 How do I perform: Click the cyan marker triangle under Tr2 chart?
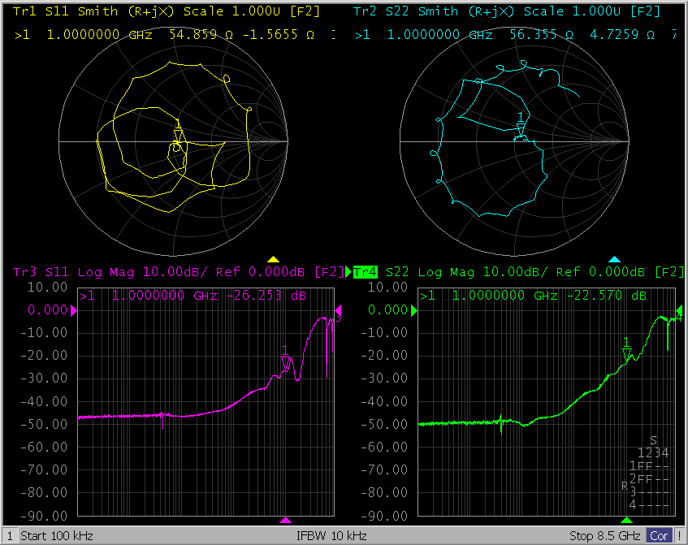[x=615, y=260]
